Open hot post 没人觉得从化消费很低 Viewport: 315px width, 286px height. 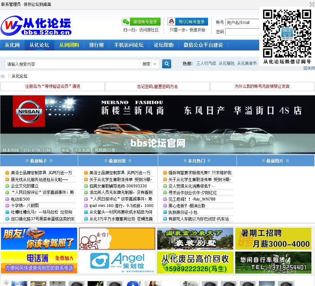coord(191,186)
